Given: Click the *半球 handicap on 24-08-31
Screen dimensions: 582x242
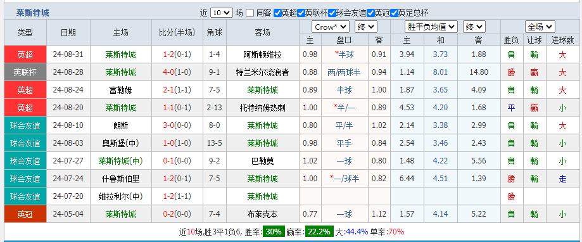Looking at the screenshot, I should point(344,54).
